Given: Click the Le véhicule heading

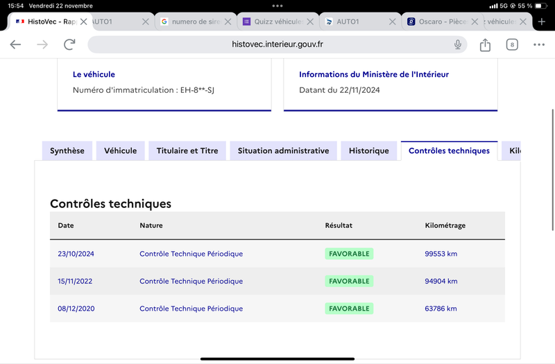Looking at the screenshot, I should 94,74.
